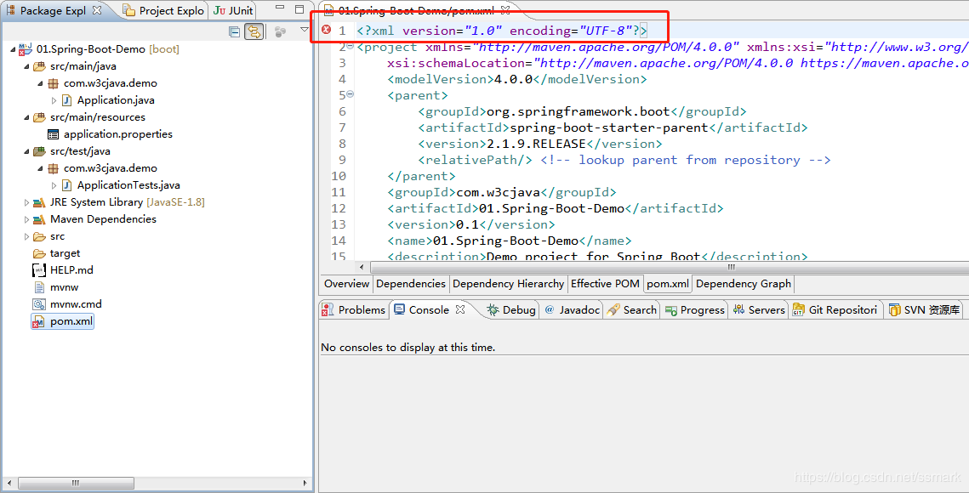The height and width of the screenshot is (493, 969).
Task: Switch to the Search view
Action: 631,310
